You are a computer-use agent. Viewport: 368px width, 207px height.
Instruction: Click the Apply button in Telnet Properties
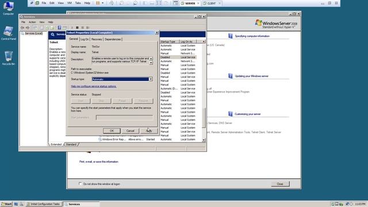click(149, 131)
